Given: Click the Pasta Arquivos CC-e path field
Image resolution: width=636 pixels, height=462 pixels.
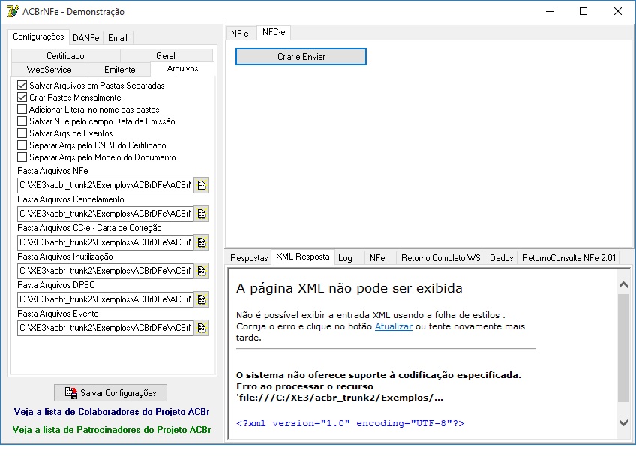Looking at the screenshot, I should pyautogui.click(x=106, y=242).
